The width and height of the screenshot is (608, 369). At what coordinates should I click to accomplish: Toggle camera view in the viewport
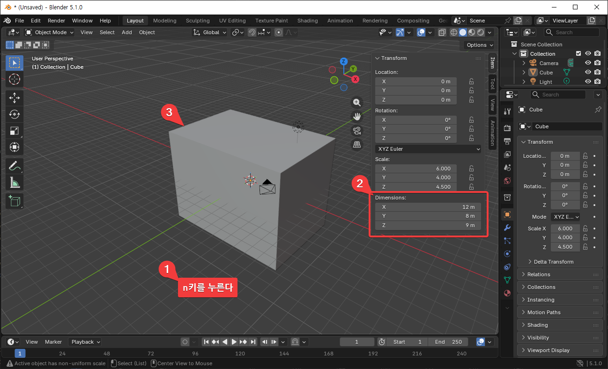click(x=357, y=130)
